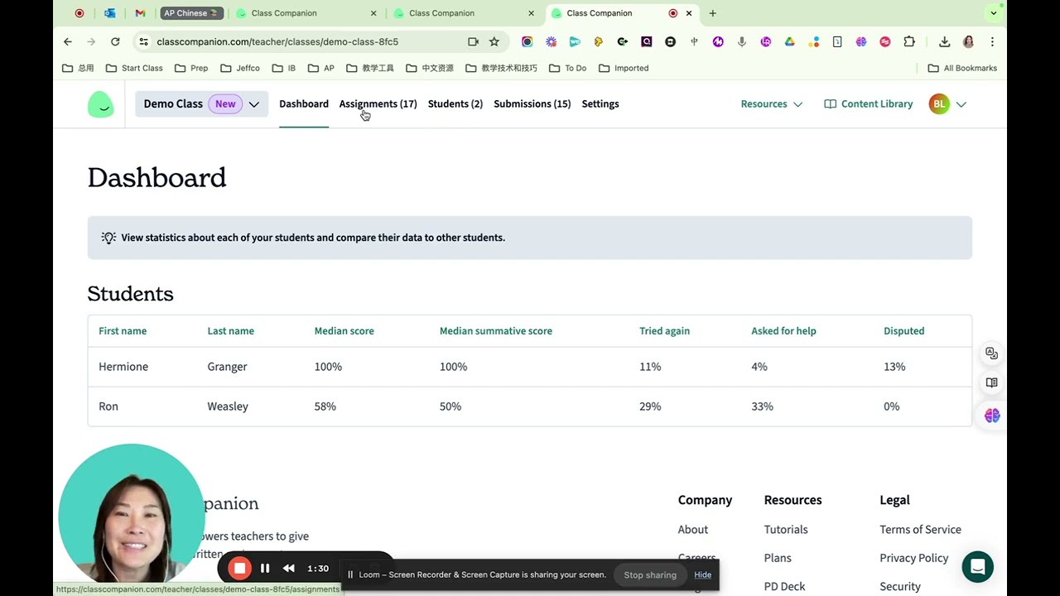Screen dimensions: 1060x596
Task: Click the Google Drive extension icon
Action: click(789, 41)
